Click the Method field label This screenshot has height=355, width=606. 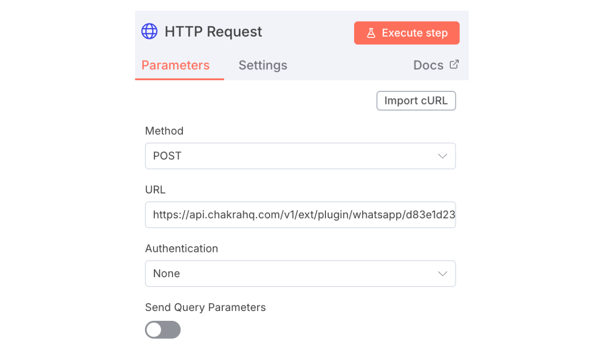[x=164, y=131]
